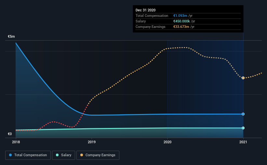Select the 2021 x-axis label
Screen dimensions: 267x165
coord(243,142)
